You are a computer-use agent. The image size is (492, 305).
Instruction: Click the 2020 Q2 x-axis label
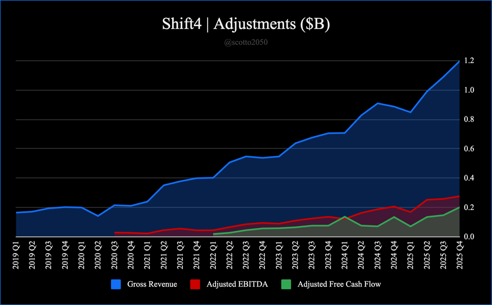click(98, 255)
